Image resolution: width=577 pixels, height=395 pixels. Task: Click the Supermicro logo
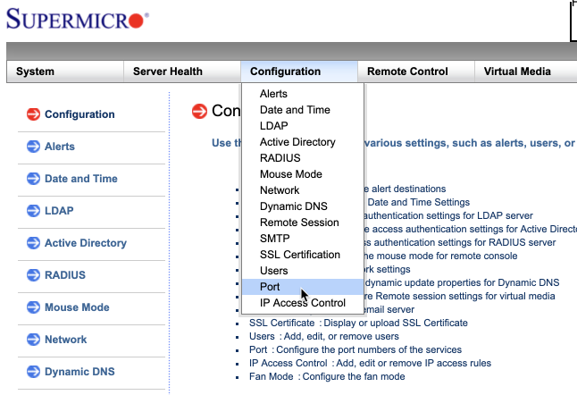78,20
